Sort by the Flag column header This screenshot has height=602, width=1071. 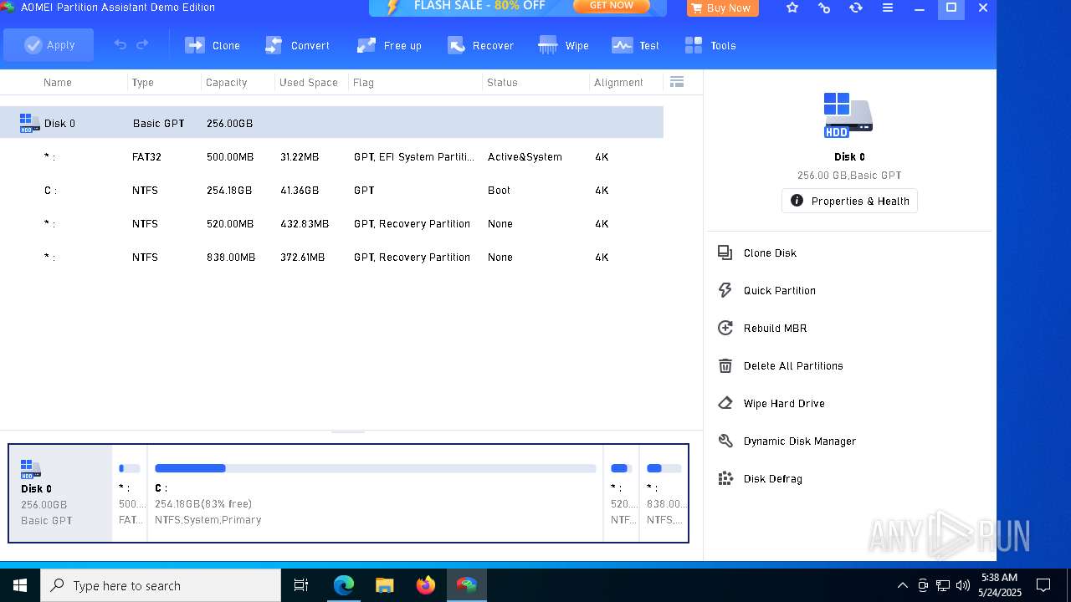[363, 83]
